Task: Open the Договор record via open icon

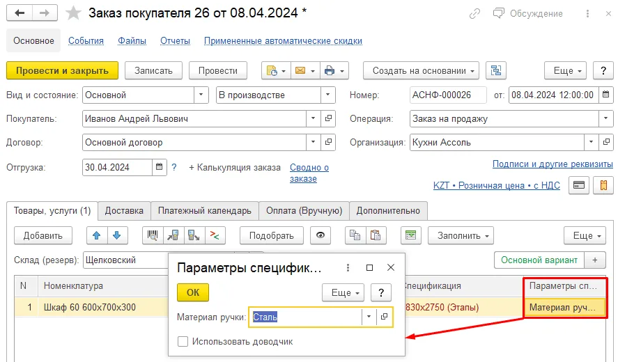Action: [x=328, y=142]
